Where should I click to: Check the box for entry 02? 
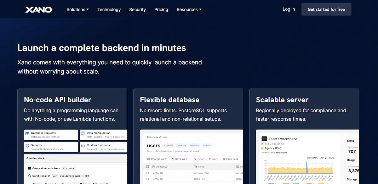pyautogui.click(x=147, y=179)
